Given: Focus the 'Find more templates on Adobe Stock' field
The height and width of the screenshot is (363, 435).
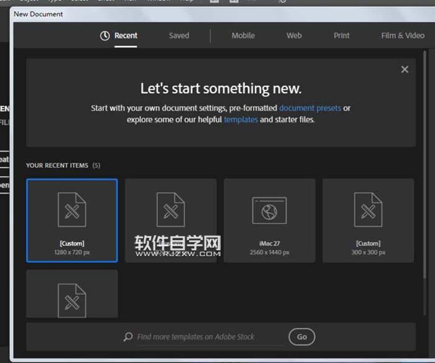Looking at the screenshot, I should 205,337.
